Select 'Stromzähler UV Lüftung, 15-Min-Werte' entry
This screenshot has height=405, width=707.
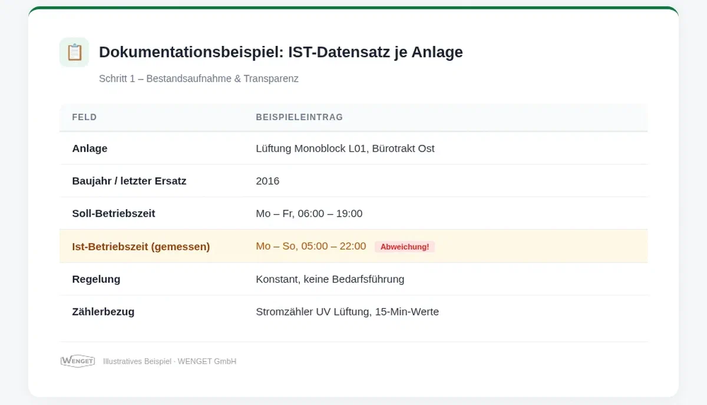pyautogui.click(x=348, y=311)
